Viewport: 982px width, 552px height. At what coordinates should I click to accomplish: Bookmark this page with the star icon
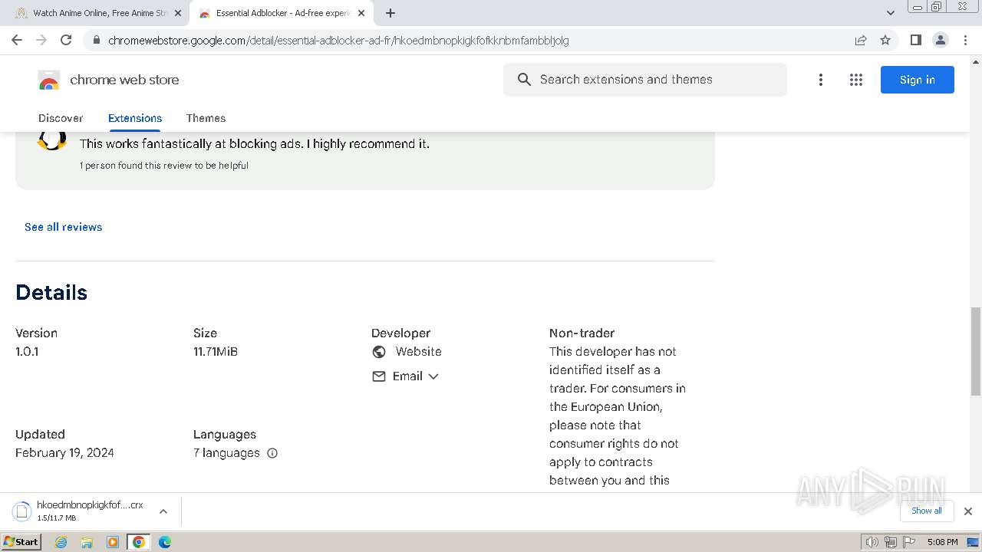[x=885, y=41]
